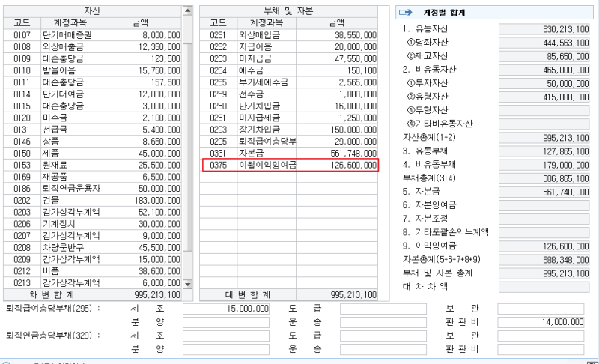Select the 0251 외상매입금 row
The height and width of the screenshot is (364, 599).
click(x=289, y=35)
